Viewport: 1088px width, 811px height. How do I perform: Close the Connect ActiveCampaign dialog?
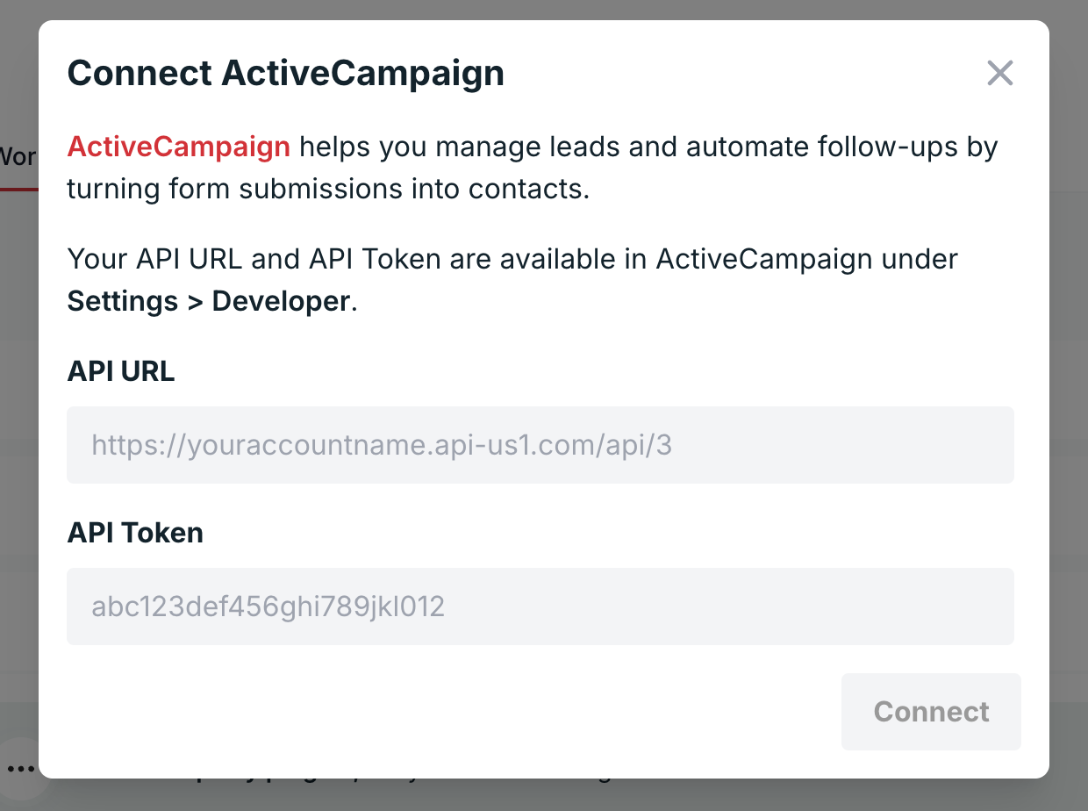(x=999, y=73)
